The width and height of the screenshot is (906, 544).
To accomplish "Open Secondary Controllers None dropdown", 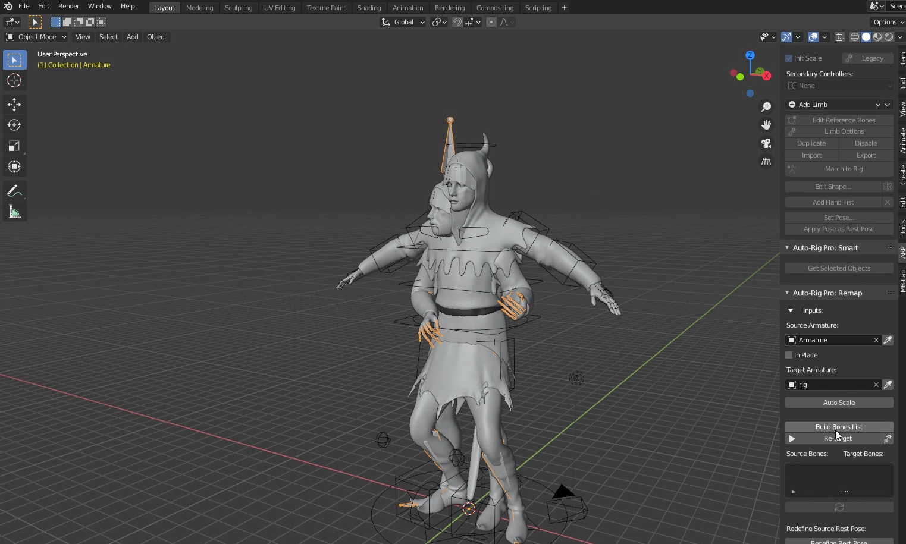I will coord(839,86).
